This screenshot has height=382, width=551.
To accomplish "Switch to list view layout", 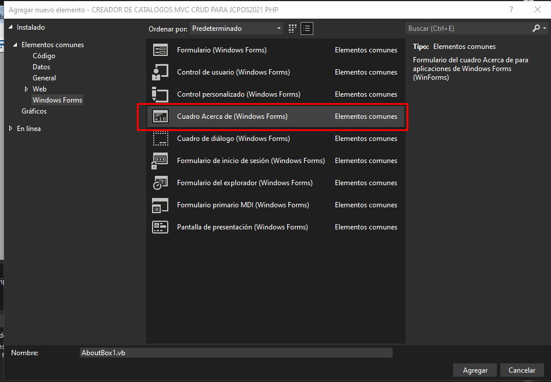I will pos(307,29).
